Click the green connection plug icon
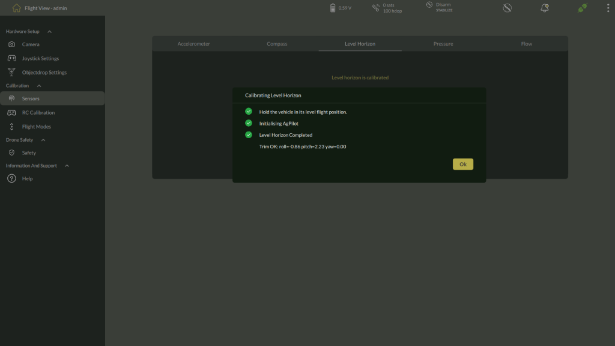615x346 pixels. (x=583, y=8)
